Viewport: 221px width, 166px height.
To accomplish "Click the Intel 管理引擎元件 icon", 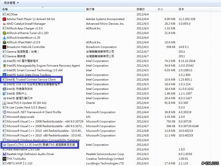I will click(x=4, y=98).
